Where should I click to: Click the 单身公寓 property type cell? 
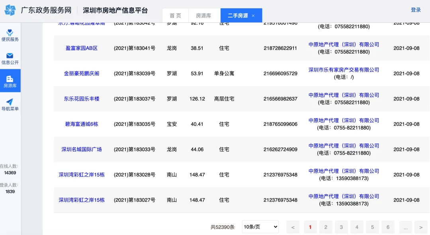[224, 74]
